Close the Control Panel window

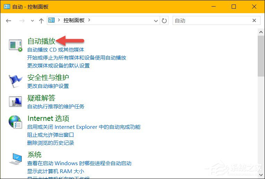pyautogui.click(x=254, y=7)
